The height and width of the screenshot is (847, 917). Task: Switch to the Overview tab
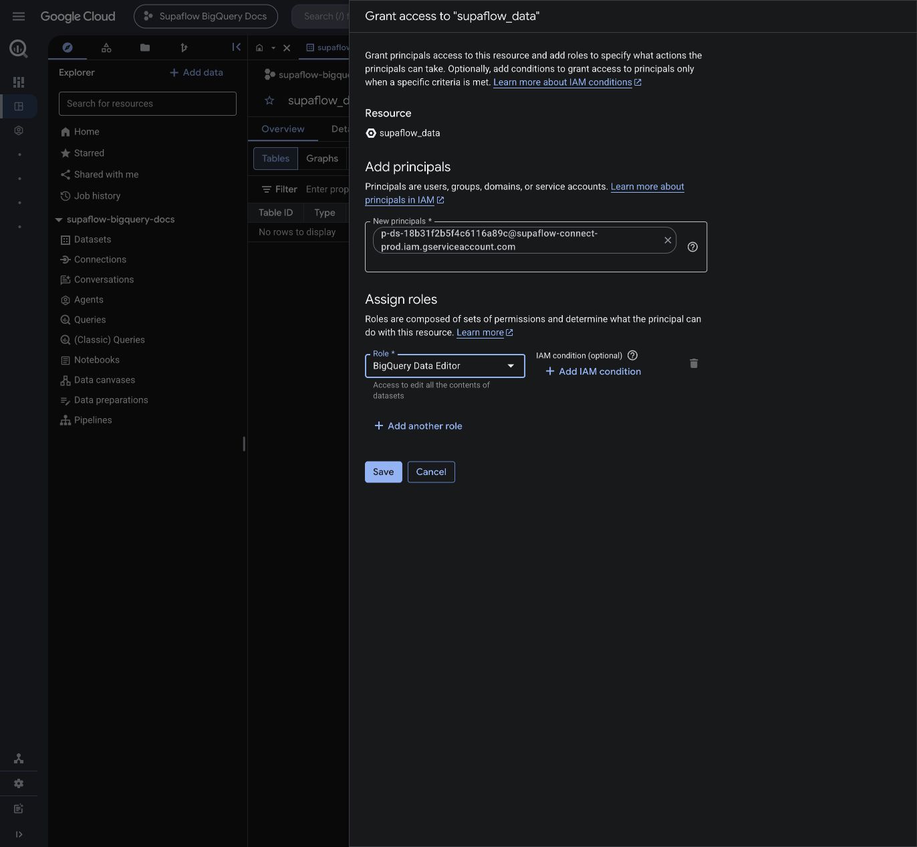[283, 129]
